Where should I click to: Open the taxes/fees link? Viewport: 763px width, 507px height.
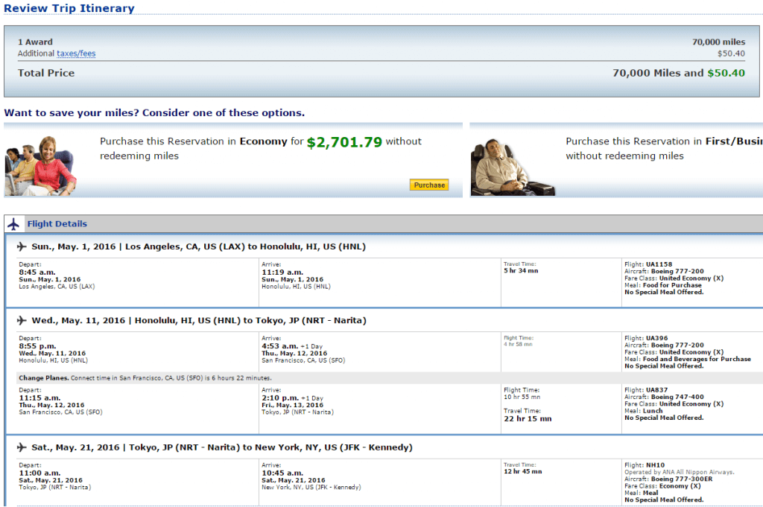point(76,54)
